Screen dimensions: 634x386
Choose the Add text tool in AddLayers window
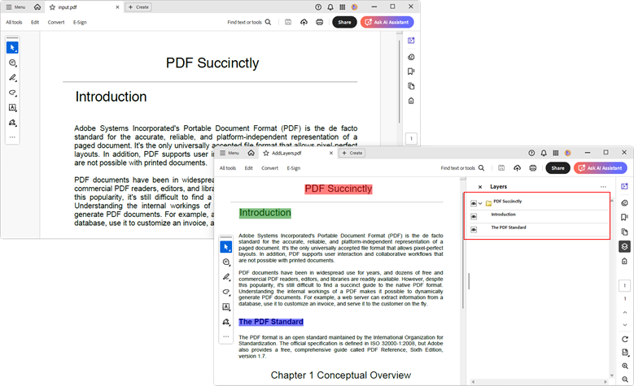click(x=226, y=307)
